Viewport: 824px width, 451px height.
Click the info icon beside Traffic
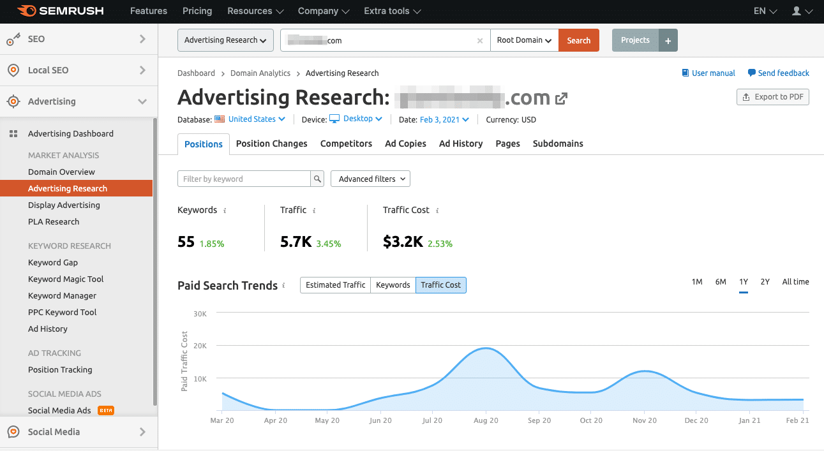314,211
